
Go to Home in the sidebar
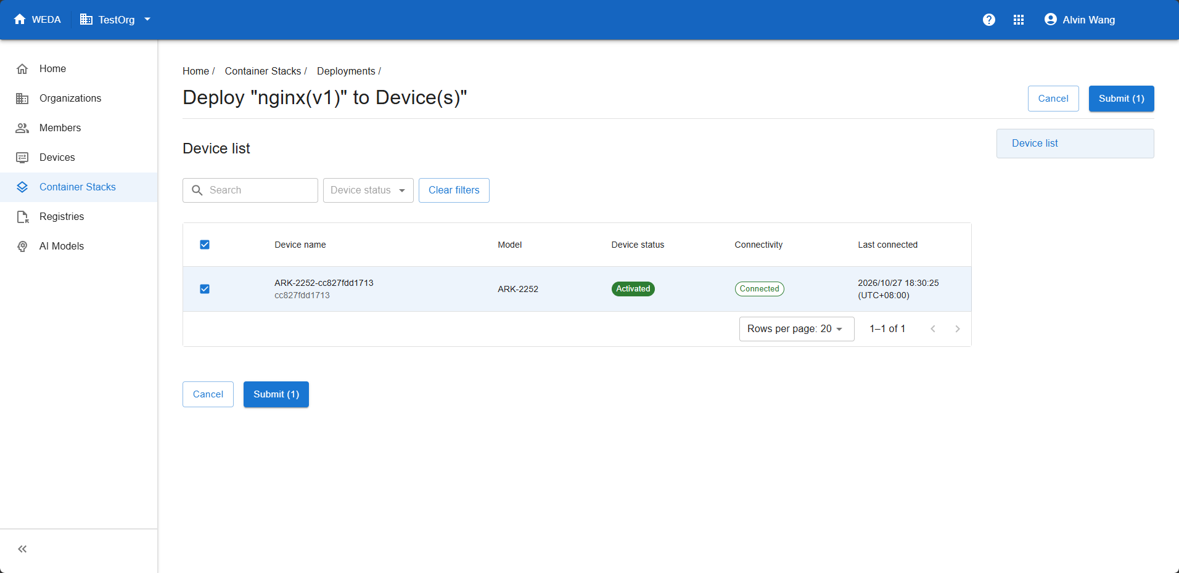pyautogui.click(x=79, y=69)
